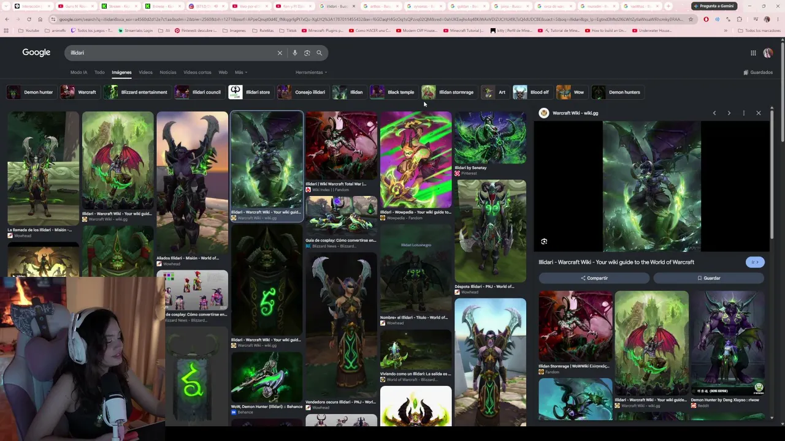Open the Chrome extensions puzzle icon
The image size is (785, 441).
739,19
